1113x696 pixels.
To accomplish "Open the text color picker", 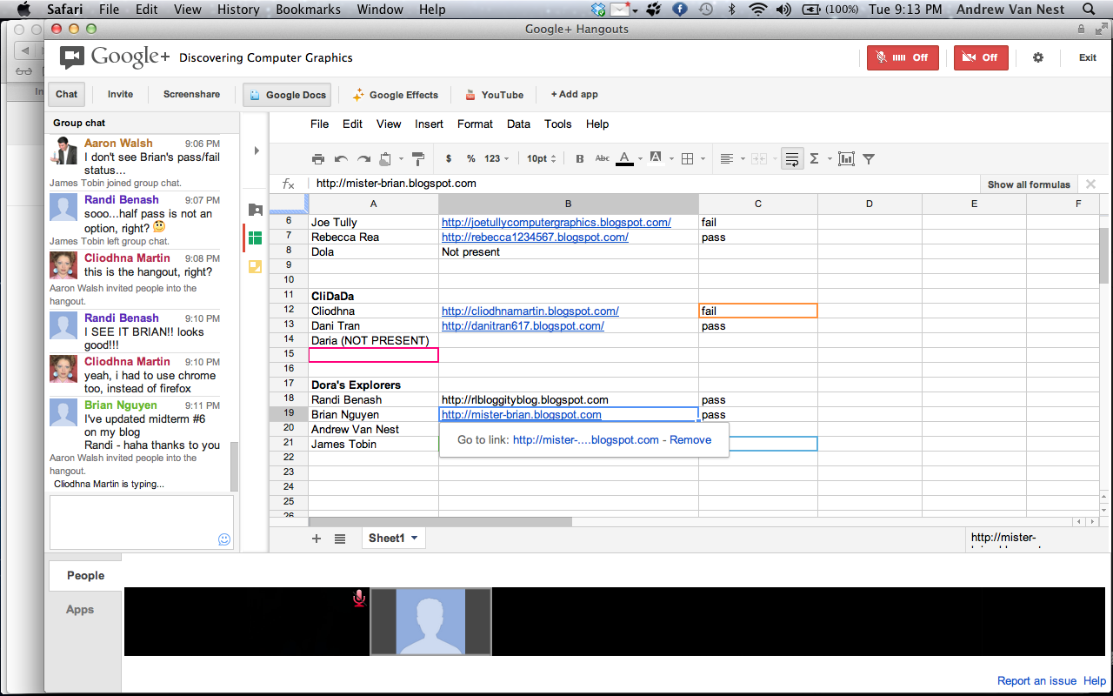I will point(625,158).
